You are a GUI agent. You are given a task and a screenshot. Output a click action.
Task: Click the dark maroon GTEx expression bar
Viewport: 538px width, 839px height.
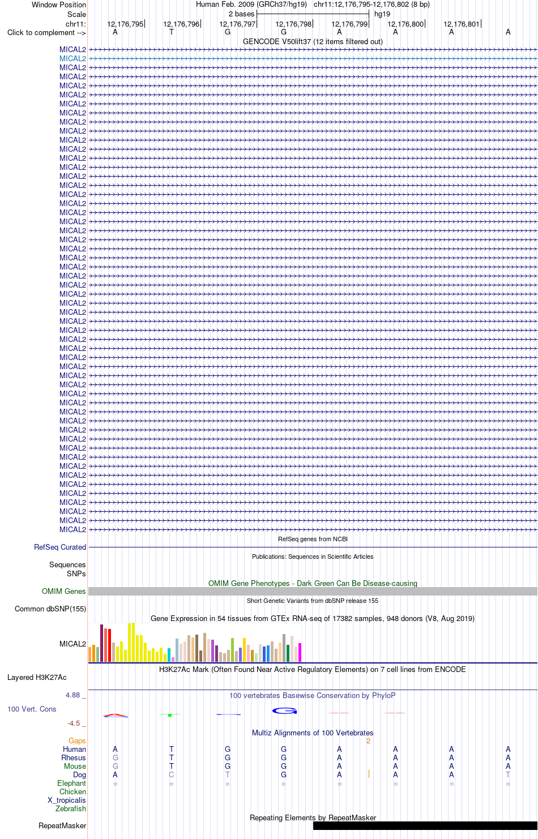coord(101,643)
